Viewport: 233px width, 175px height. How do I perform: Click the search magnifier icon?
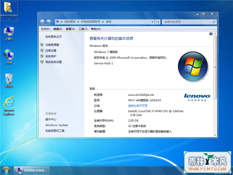[214, 22]
